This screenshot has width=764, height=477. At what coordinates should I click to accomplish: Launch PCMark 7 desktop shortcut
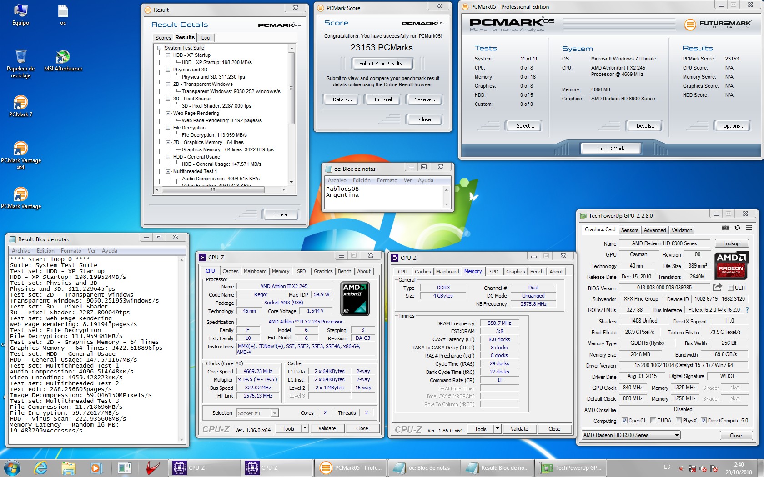tap(20, 106)
